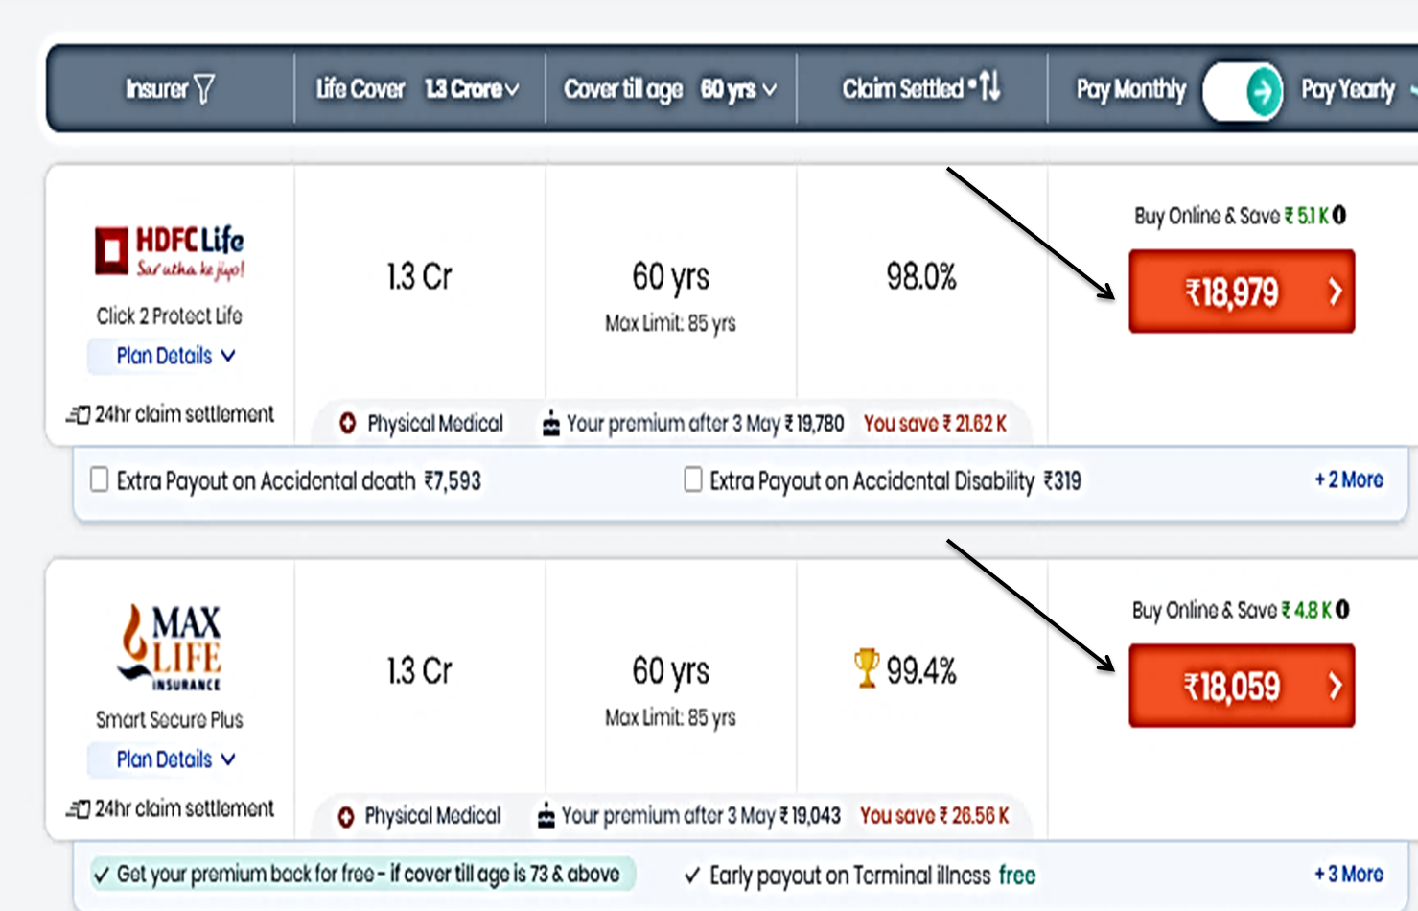The image size is (1418, 911).
Task: Click 'Get your premium back for free' banner
Action: point(362,874)
